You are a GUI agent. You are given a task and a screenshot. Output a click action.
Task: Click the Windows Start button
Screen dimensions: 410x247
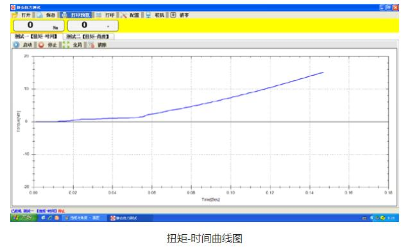(24, 217)
